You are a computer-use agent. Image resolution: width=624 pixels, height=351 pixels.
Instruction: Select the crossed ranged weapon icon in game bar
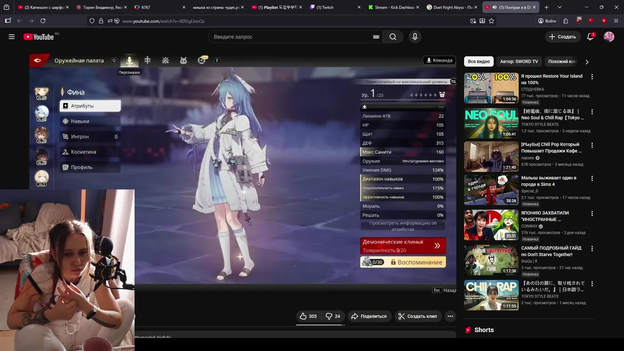(x=165, y=60)
